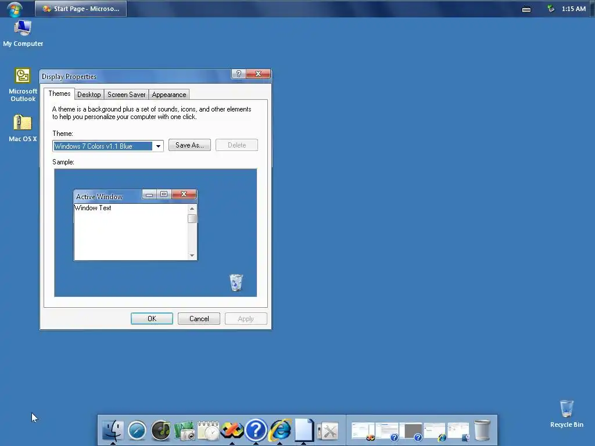595x446 pixels.
Task: Switch to the Screen Saver tab
Action: (x=126, y=95)
